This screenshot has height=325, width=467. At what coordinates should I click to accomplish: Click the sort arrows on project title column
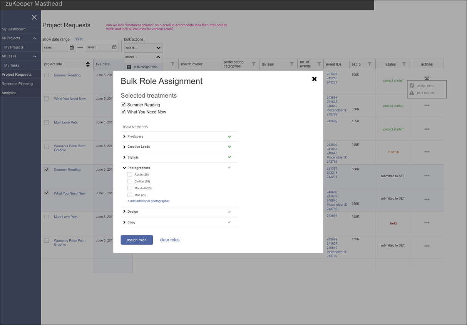(87, 64)
